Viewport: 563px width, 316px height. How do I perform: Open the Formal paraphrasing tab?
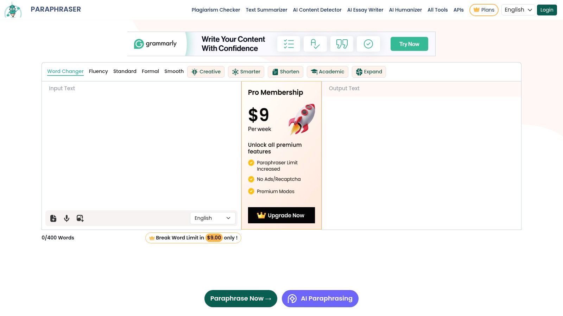pos(150,71)
